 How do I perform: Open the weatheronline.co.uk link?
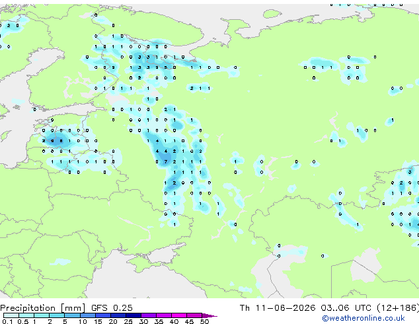click(363, 318)
